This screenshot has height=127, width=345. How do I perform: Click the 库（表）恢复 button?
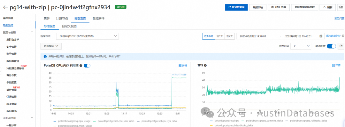click(279, 7)
